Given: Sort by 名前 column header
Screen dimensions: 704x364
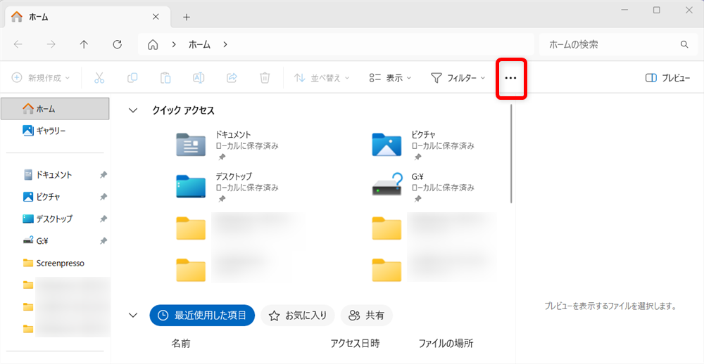Looking at the screenshot, I should (181, 344).
